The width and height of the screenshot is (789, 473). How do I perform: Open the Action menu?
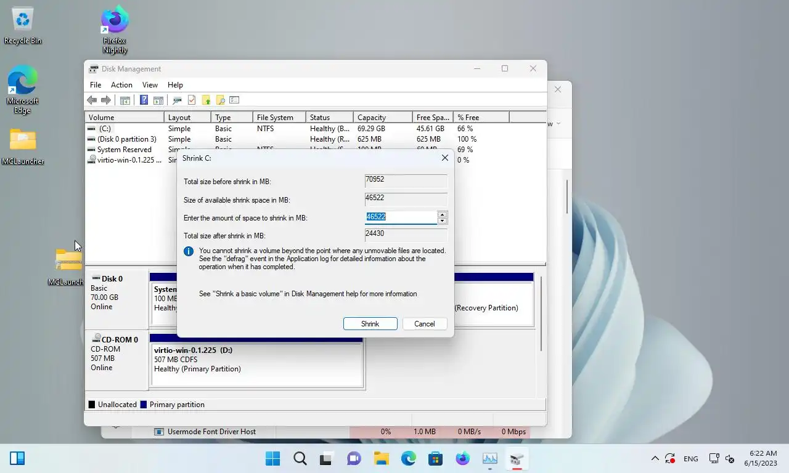tap(121, 85)
